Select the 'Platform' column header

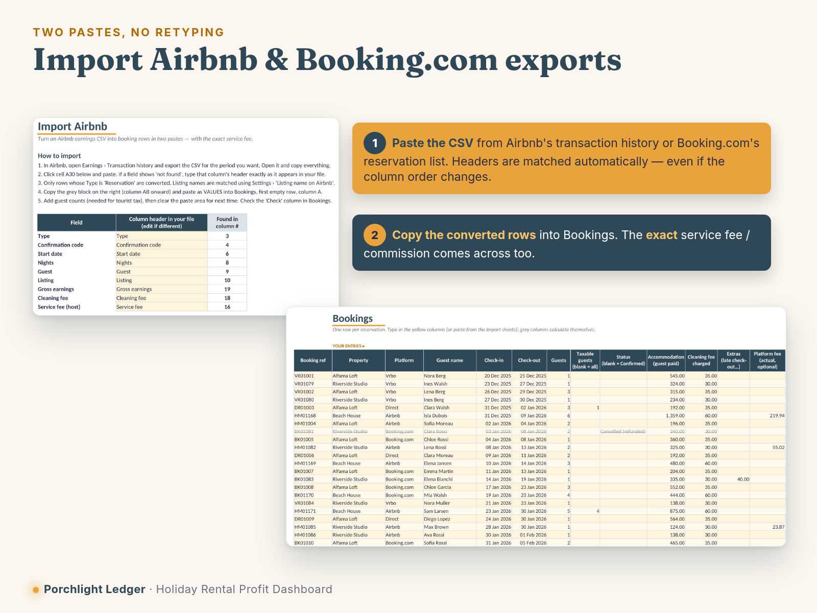404,361
